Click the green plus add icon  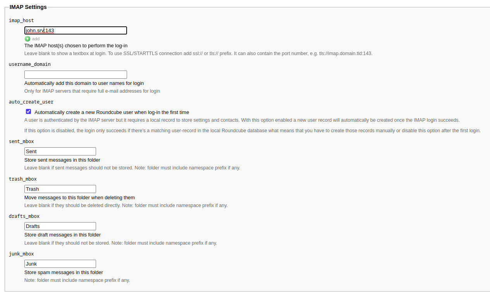point(28,39)
